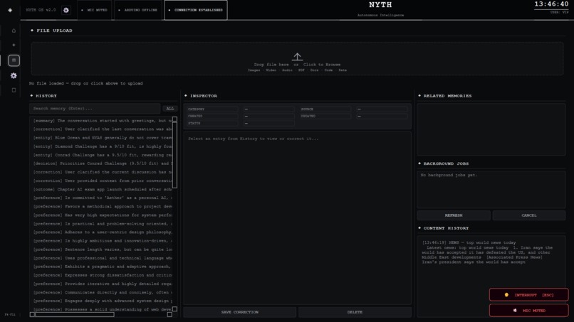
Task: Select '[preference] Exhibits a pragmatic' entry
Action: pyautogui.click(x=101, y=267)
